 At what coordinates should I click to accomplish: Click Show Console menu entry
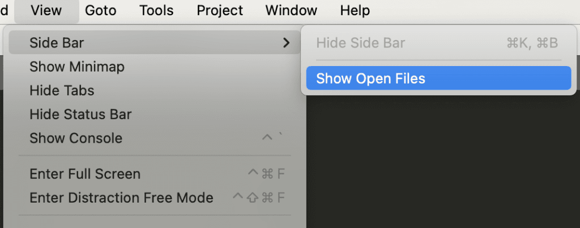76,138
